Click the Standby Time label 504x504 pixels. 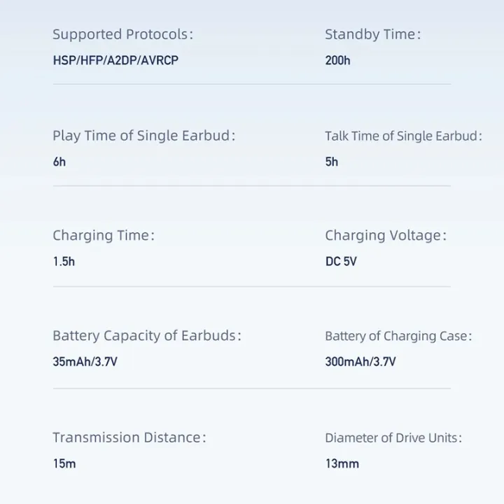point(372,34)
